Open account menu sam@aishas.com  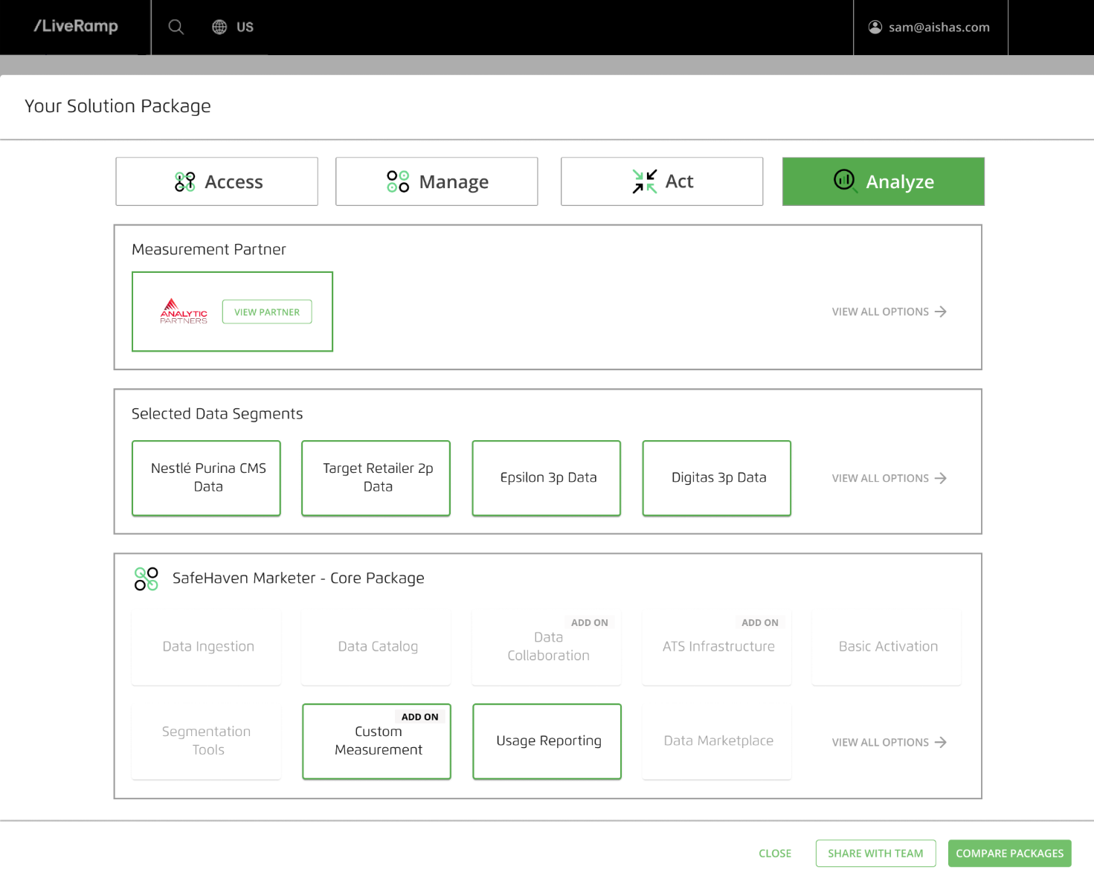click(x=930, y=27)
